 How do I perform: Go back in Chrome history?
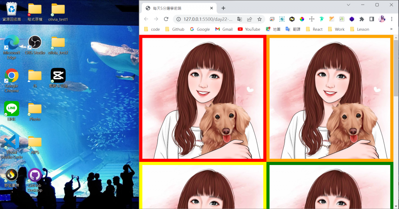146,19
